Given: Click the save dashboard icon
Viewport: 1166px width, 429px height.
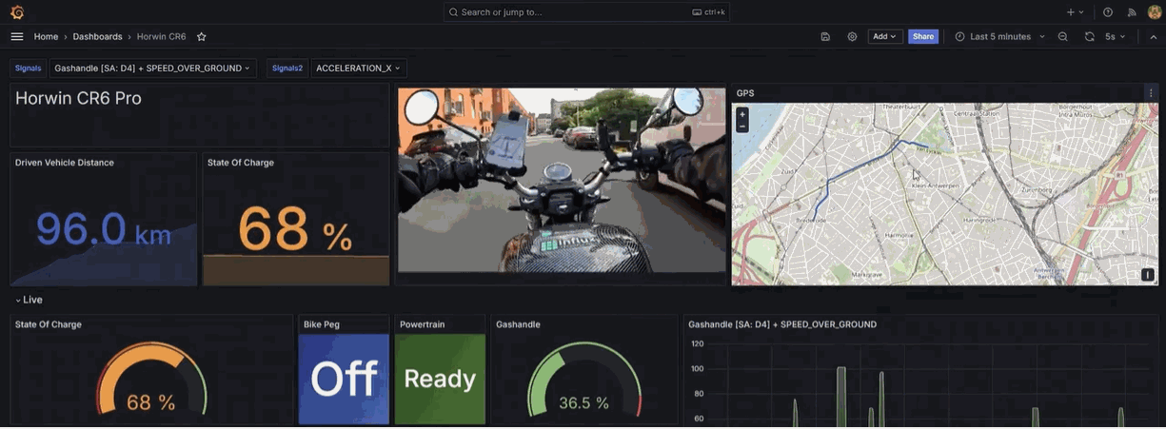Looking at the screenshot, I should (x=825, y=36).
